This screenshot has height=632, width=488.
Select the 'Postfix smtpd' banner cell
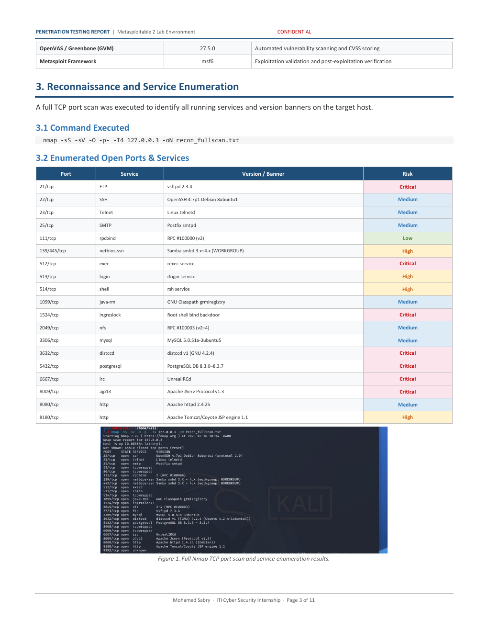[264, 225]
